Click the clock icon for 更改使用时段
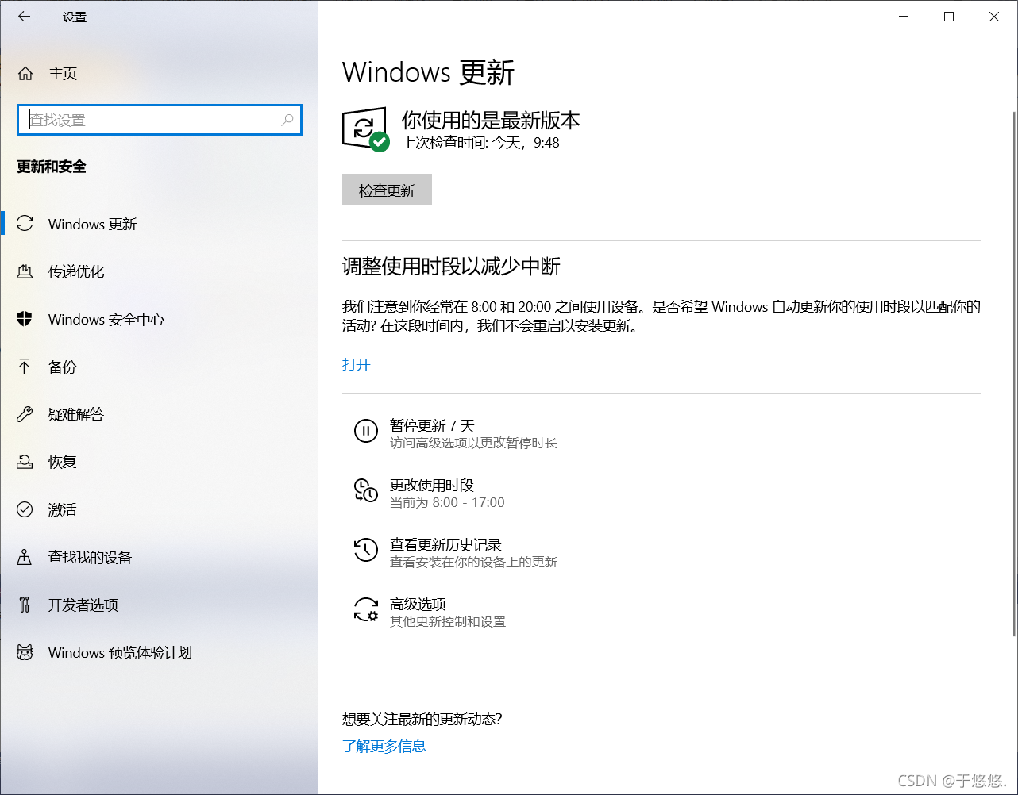Screen dimensions: 1018x795 pyautogui.click(x=365, y=490)
